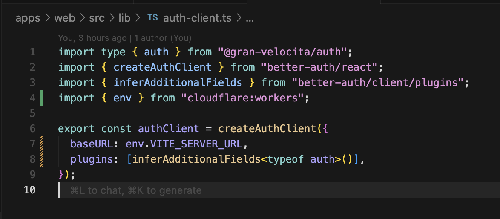Click line number 4 in gutter
The width and height of the screenshot is (500, 219).
[32, 98]
